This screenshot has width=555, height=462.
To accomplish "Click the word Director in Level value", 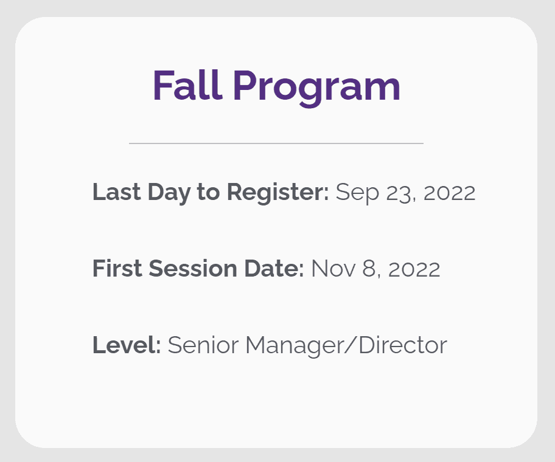I will 403,345.
